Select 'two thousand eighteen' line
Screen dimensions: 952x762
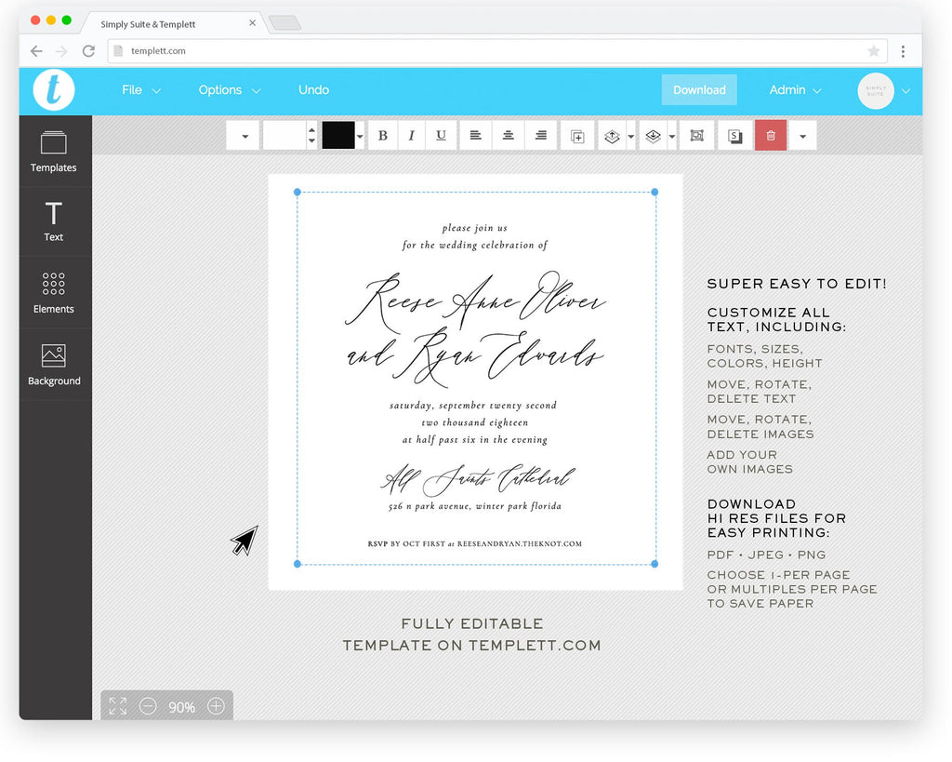tap(475, 422)
